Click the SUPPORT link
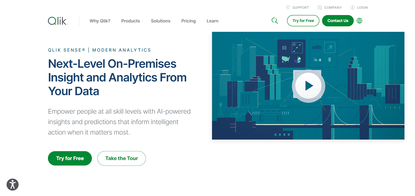The height and width of the screenshot is (196, 415). coord(300,7)
